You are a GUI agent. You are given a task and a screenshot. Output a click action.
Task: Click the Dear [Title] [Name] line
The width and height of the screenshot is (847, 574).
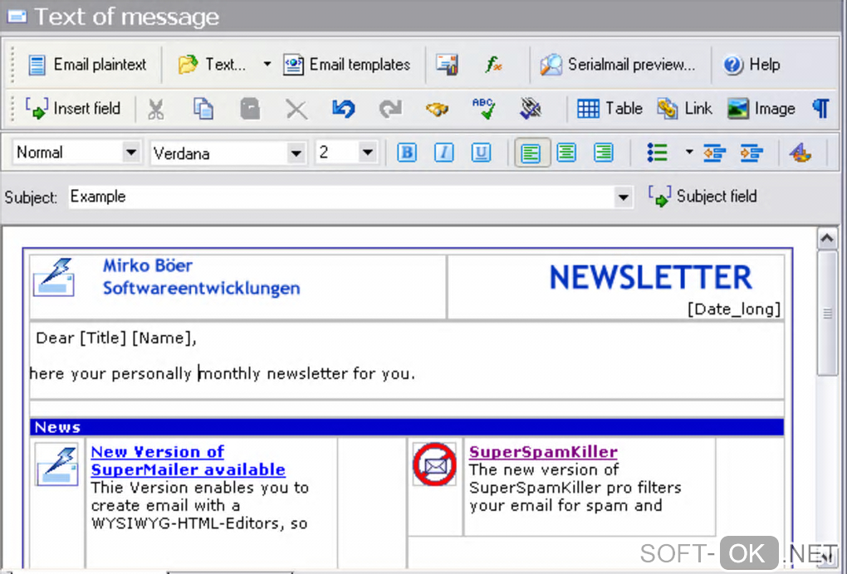[116, 338]
